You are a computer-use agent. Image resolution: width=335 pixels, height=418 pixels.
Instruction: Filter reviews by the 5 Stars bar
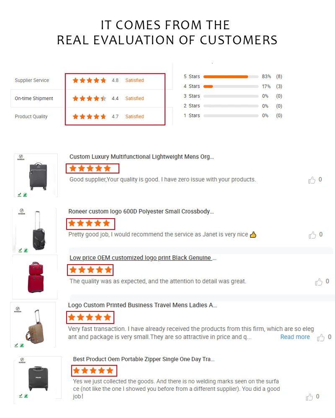point(231,76)
